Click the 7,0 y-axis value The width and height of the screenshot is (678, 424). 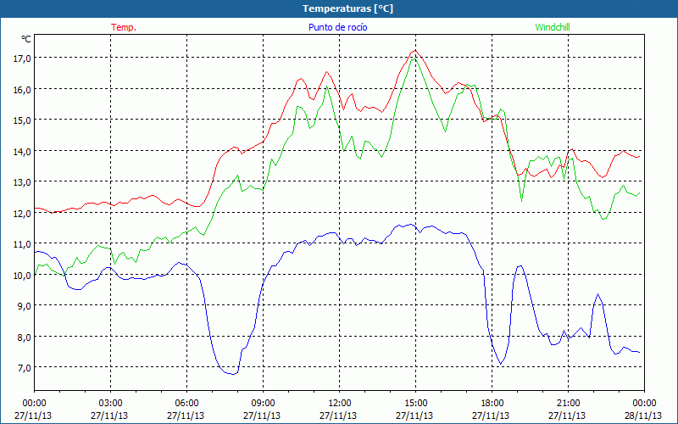tap(24, 368)
